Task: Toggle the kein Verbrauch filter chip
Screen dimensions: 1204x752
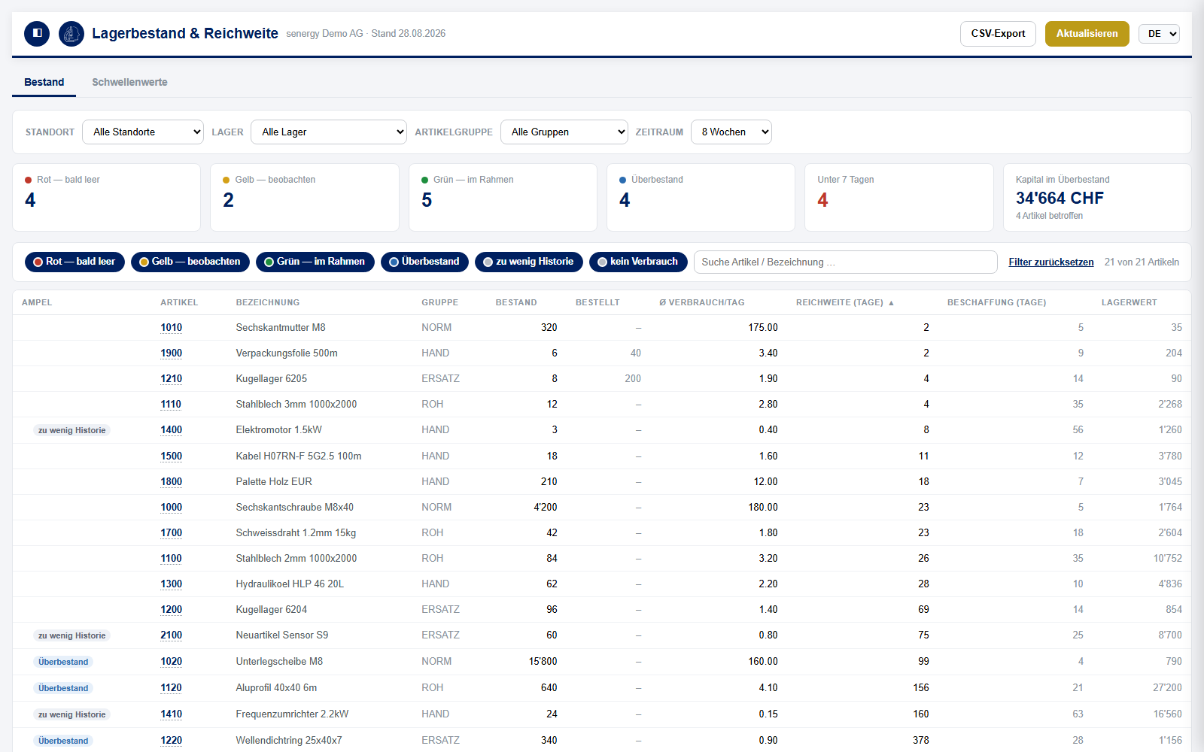Action: [x=638, y=262]
